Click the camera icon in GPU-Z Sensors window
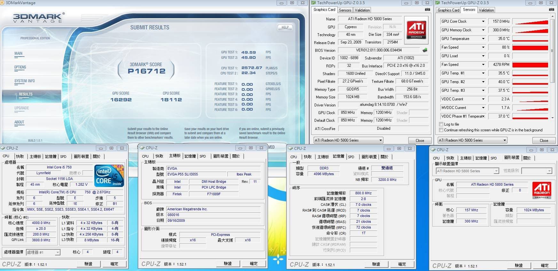The width and height of the screenshot is (558, 271). click(551, 10)
